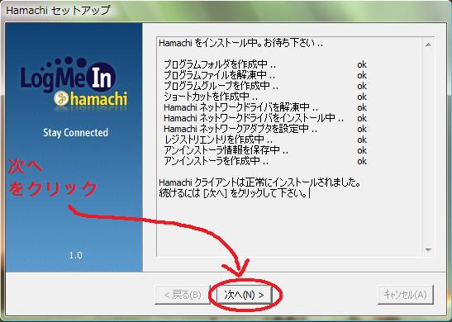Click the LogMeIn logo in the side banner
The image size is (452, 322).
(x=69, y=74)
